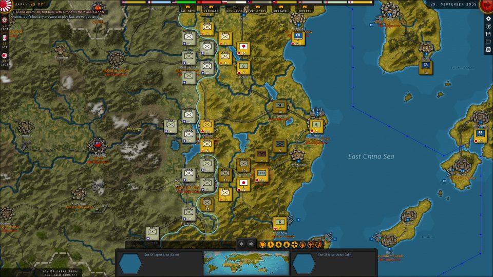Open the Reports menu
The width and height of the screenshot is (493, 277).
click(305, 9)
